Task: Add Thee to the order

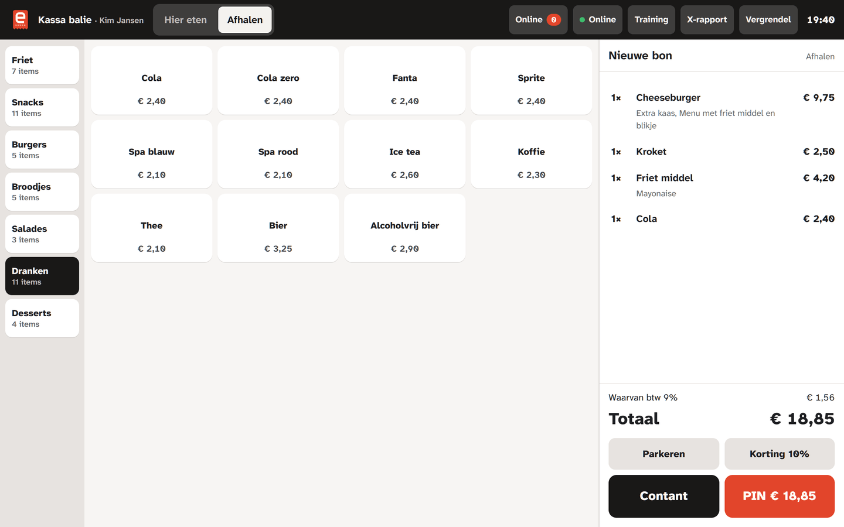Action: pos(152,228)
